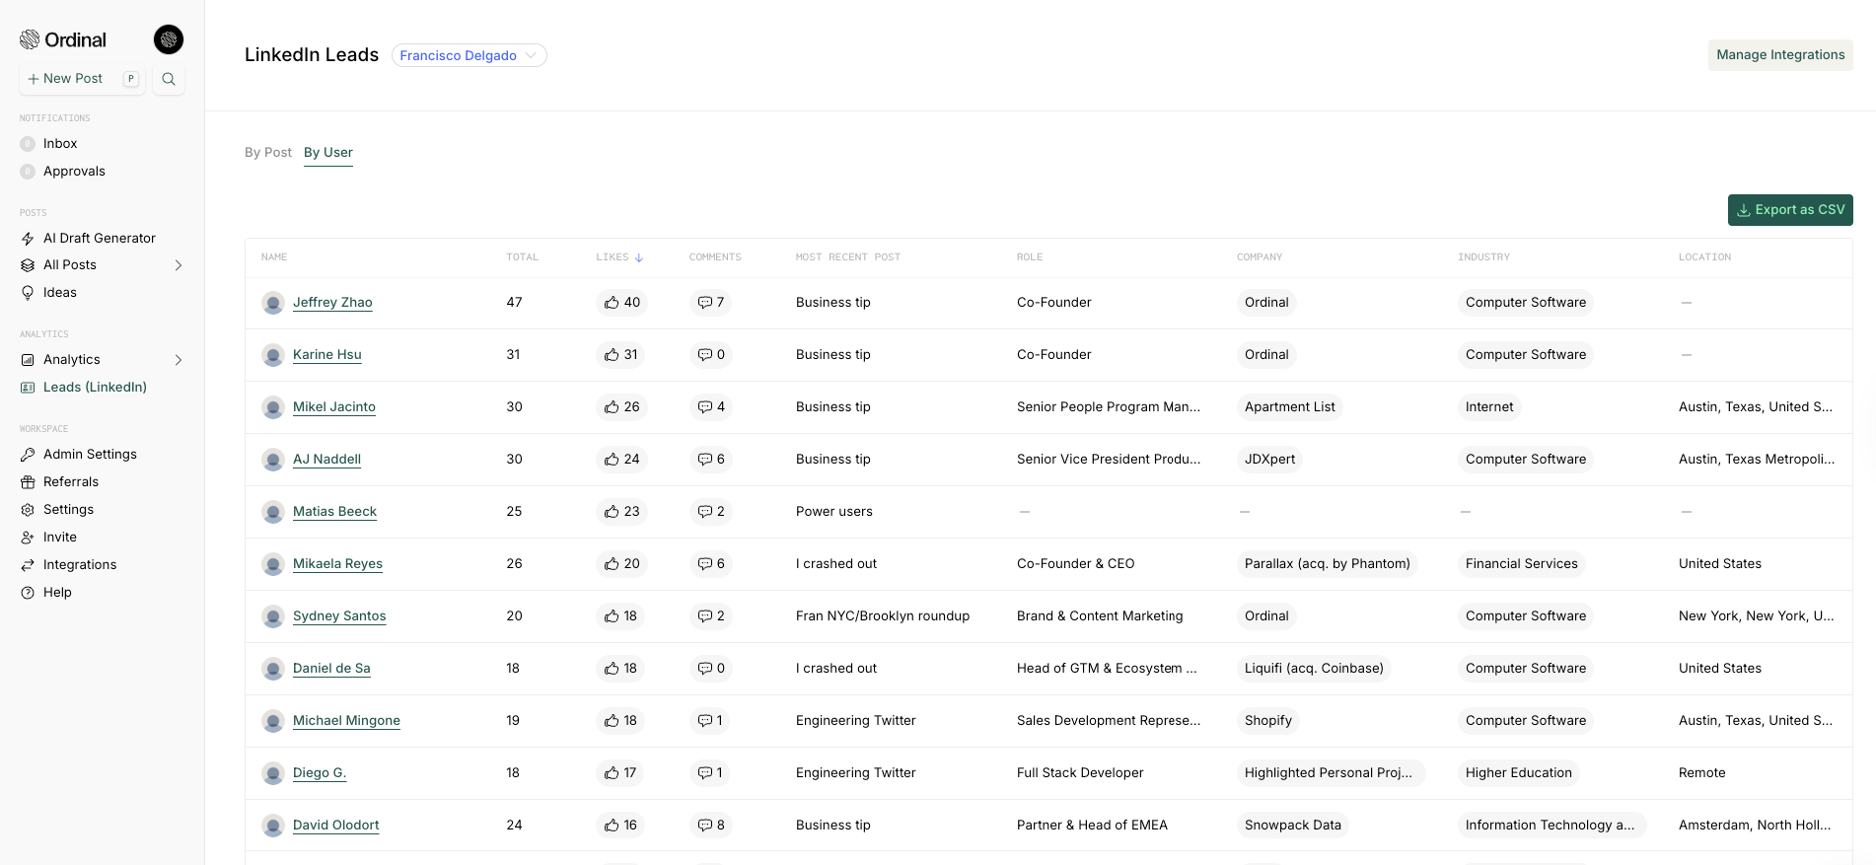Click 'Fran NYC/Brooklyn roundup' post cell

coord(883,616)
